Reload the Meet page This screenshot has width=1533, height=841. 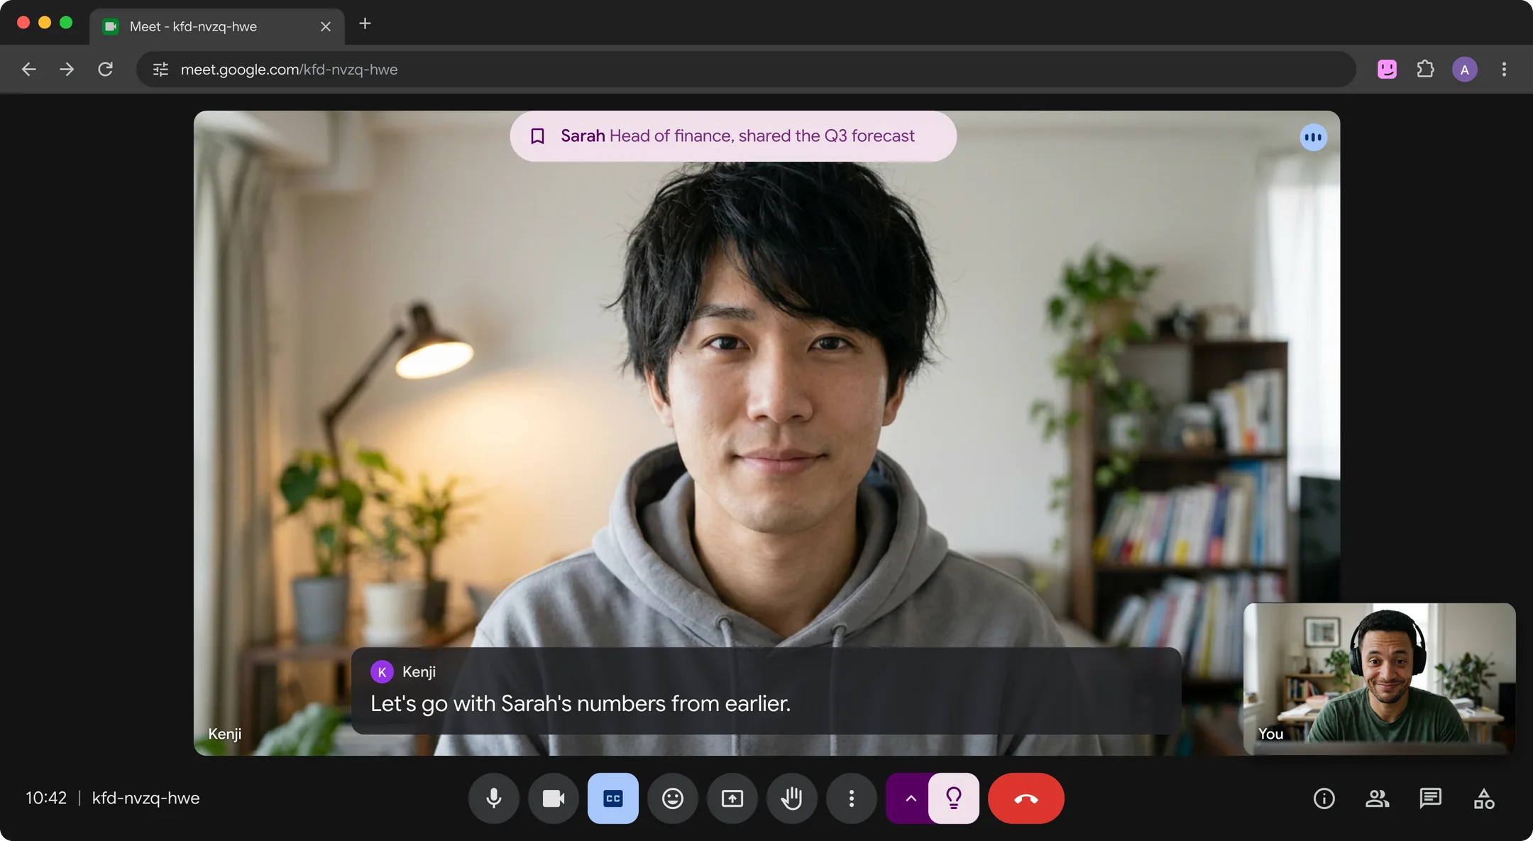click(x=105, y=69)
